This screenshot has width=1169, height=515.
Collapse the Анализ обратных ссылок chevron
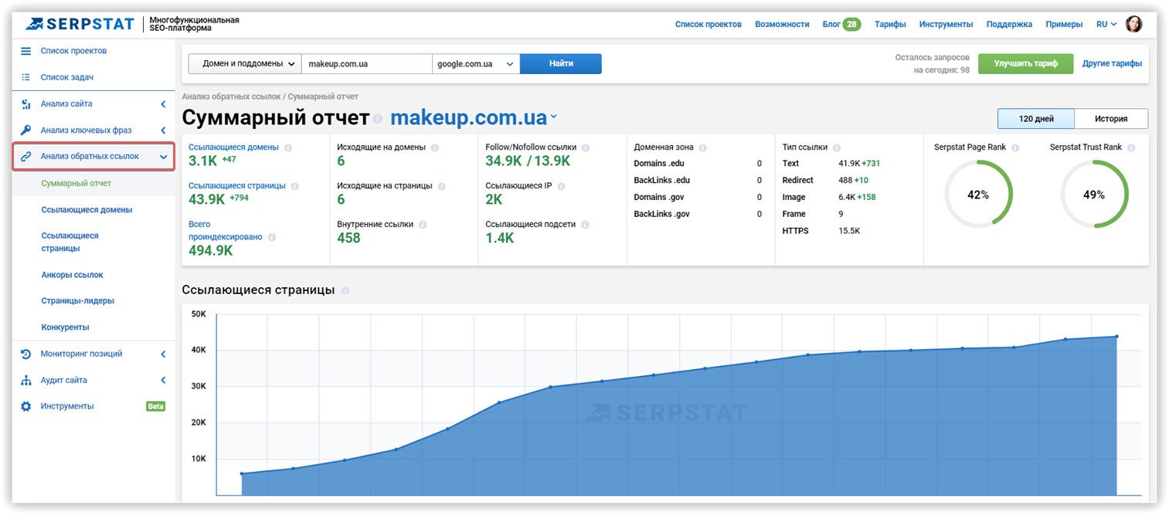(163, 157)
